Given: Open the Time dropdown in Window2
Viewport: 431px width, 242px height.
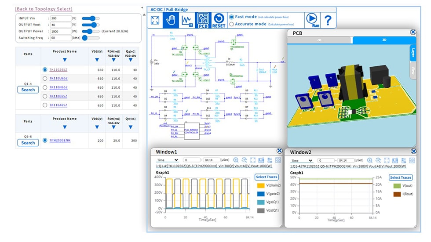Looking at the screenshot, I should (302, 161).
